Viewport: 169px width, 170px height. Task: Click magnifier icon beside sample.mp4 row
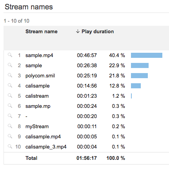10,55
